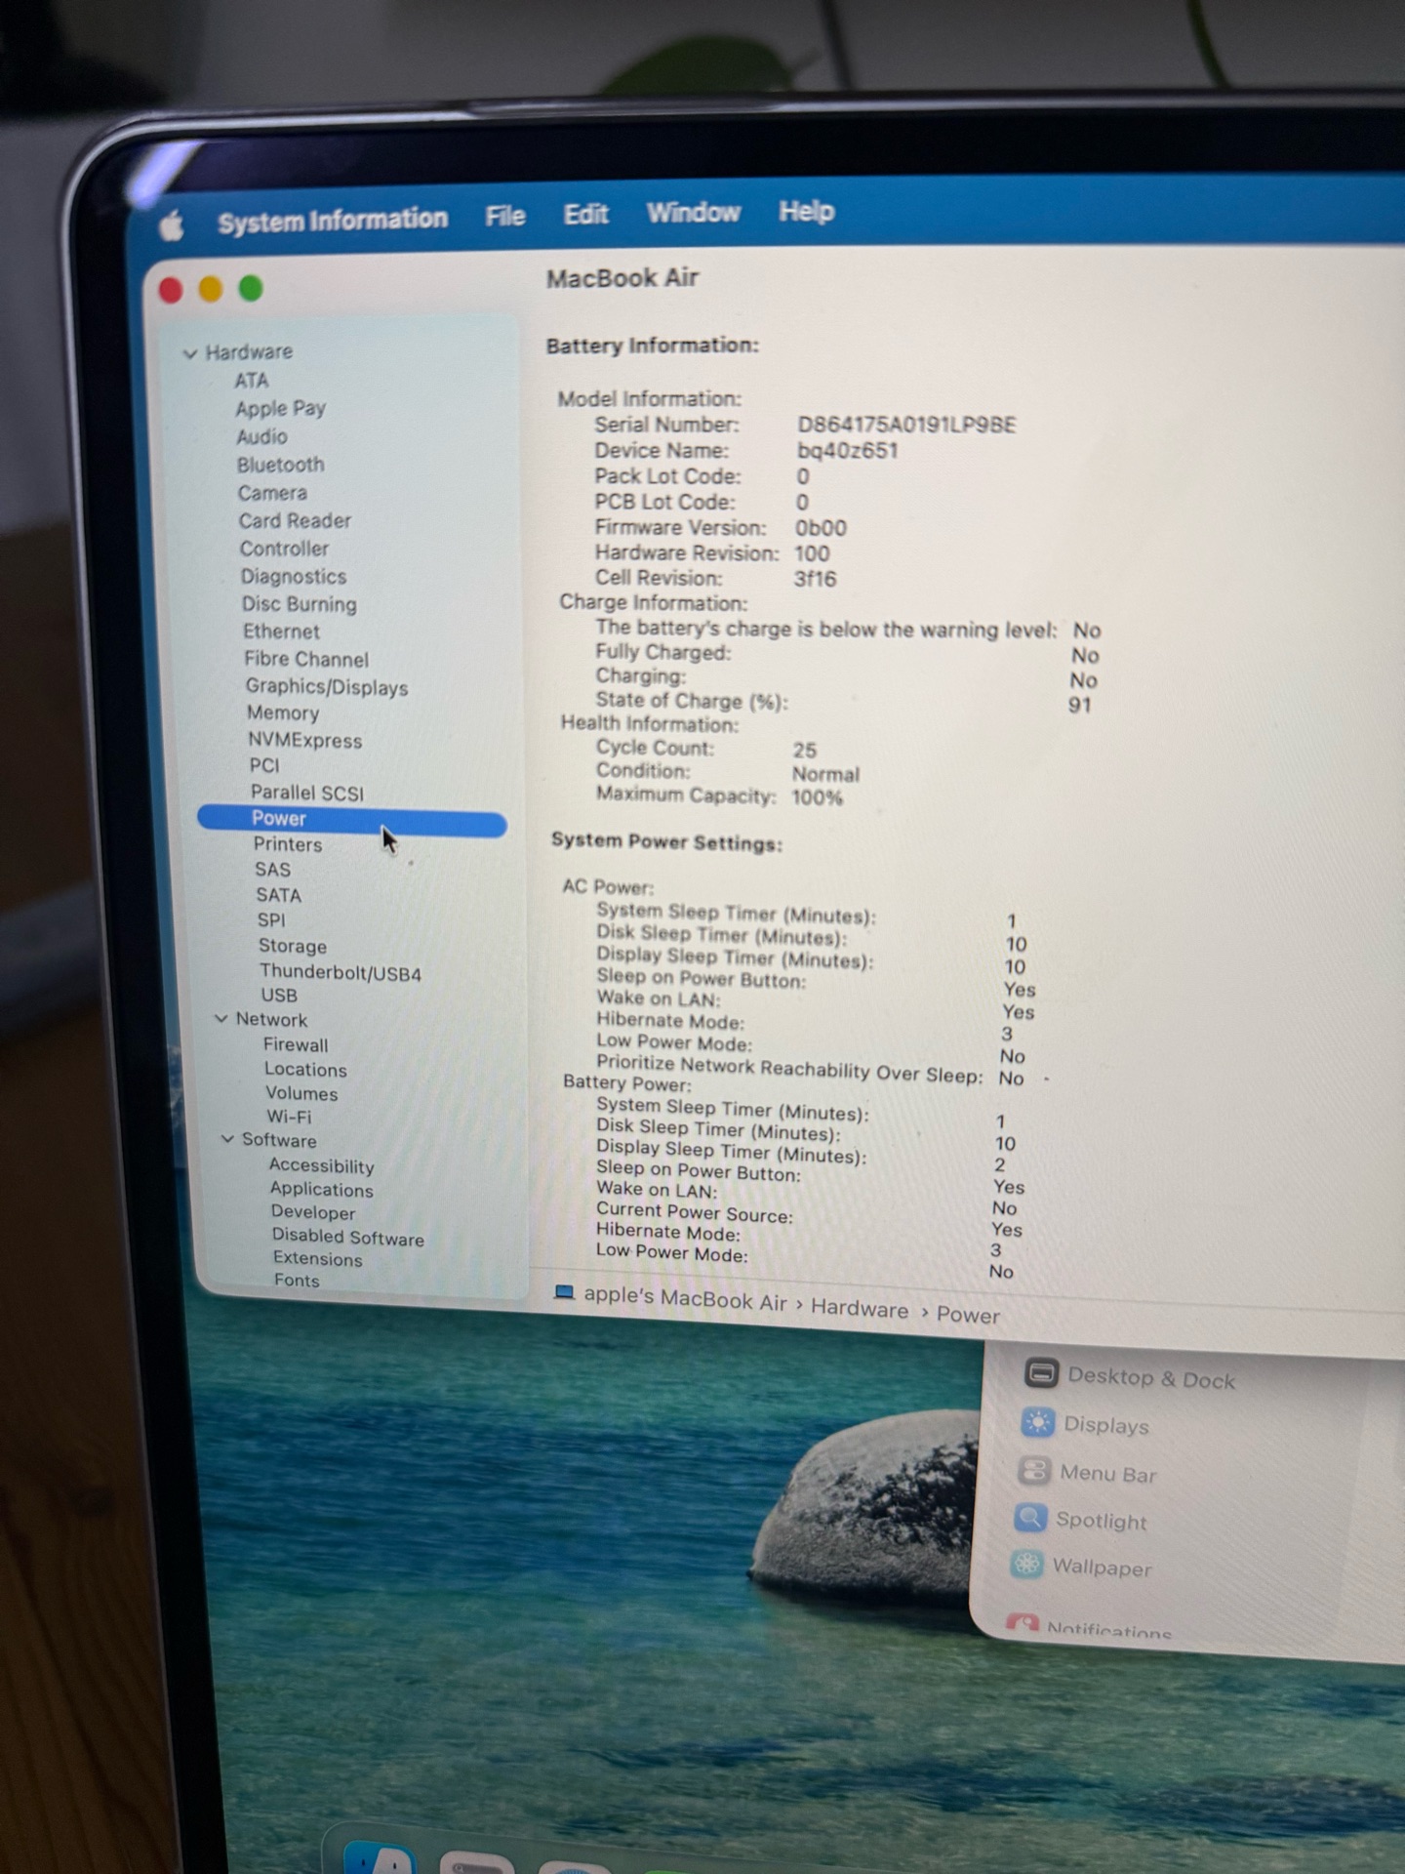The image size is (1405, 1874).
Task: Open the System Information app menu
Action: coord(333,221)
